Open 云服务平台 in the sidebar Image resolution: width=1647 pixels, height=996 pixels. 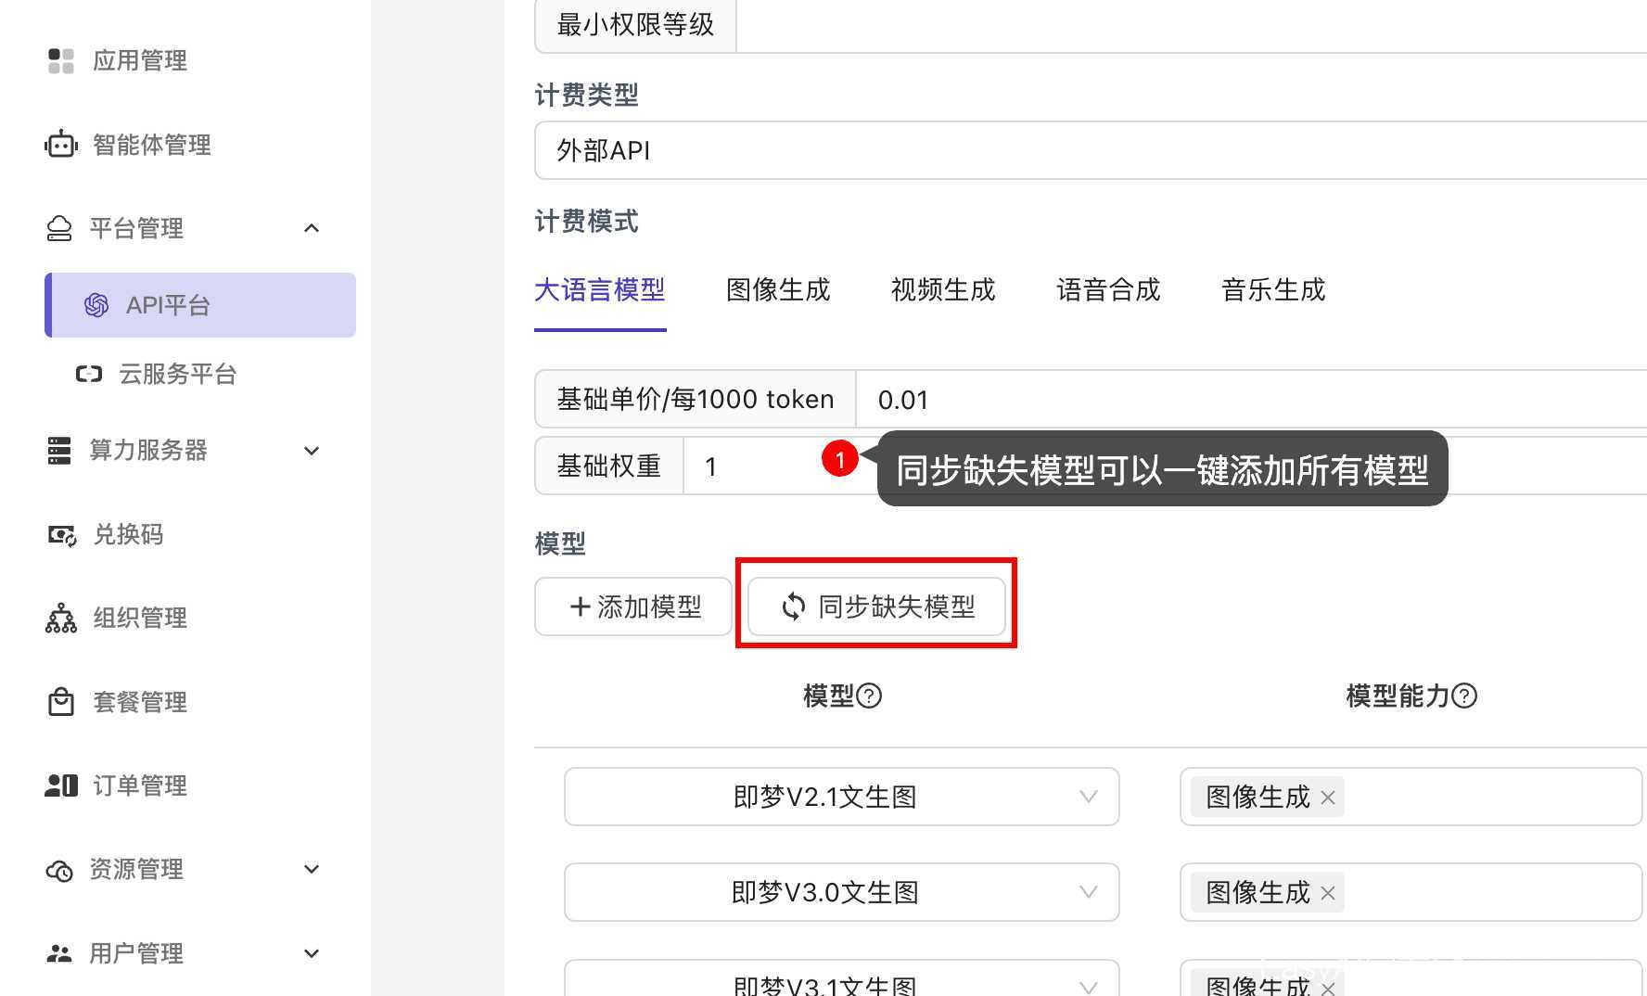click(x=177, y=374)
